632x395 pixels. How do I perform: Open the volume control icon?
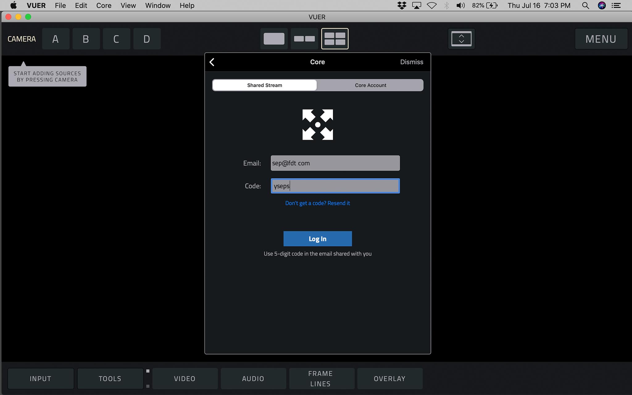tap(460, 6)
